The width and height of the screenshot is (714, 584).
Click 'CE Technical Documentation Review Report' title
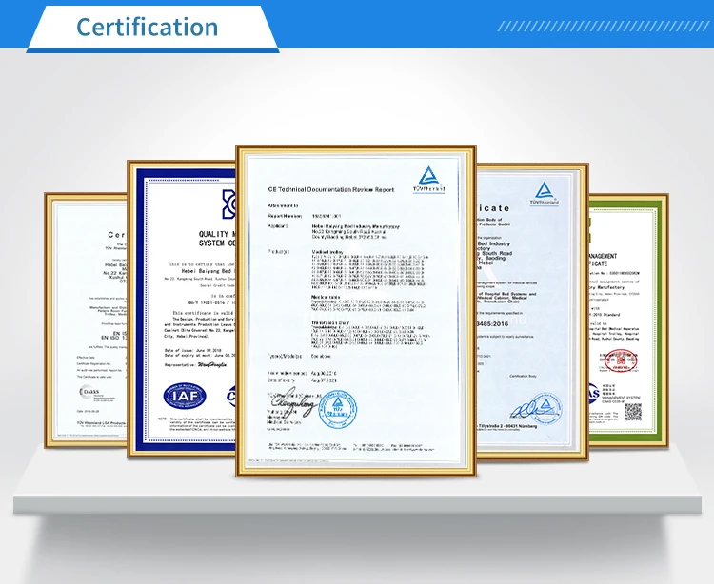click(331, 189)
